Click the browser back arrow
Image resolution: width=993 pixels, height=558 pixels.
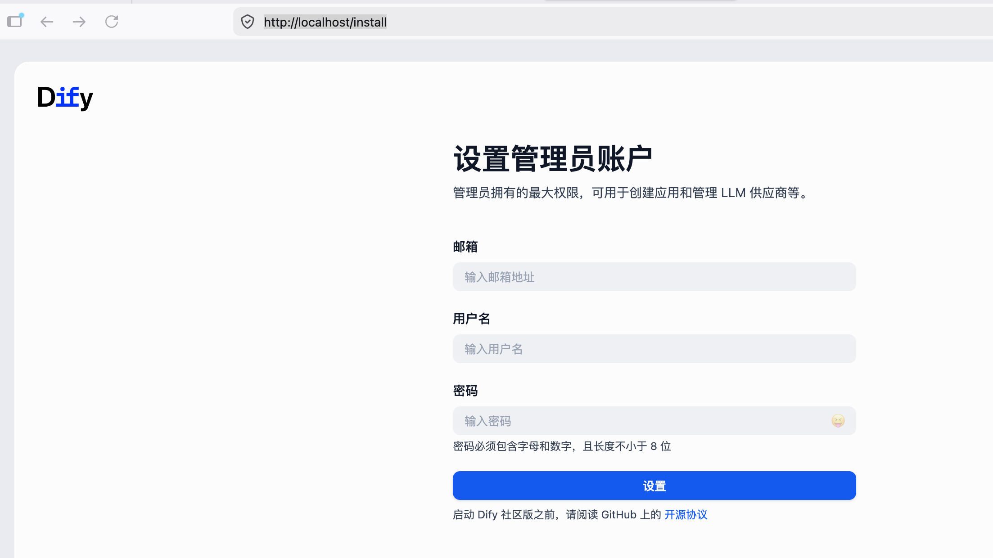coord(47,22)
